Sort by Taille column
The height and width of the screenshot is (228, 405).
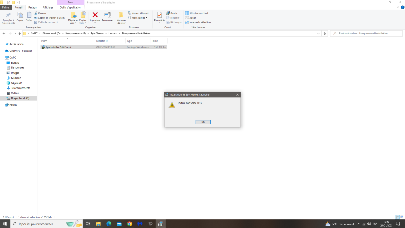(x=159, y=41)
